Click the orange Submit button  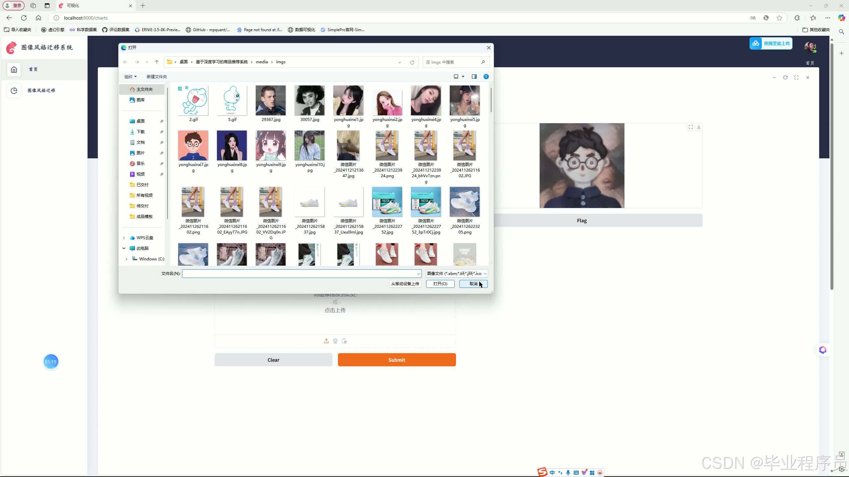[x=397, y=360]
